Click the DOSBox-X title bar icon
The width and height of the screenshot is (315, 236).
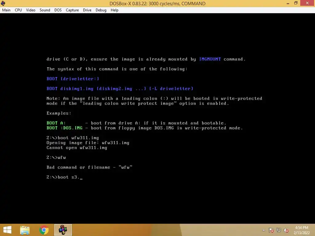click(3, 3)
